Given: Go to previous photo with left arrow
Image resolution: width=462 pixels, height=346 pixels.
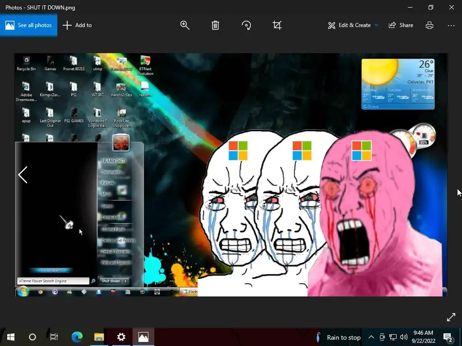Looking at the screenshot, I should pos(23,175).
